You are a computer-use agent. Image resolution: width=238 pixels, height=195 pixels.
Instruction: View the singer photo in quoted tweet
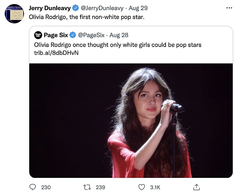(131, 120)
